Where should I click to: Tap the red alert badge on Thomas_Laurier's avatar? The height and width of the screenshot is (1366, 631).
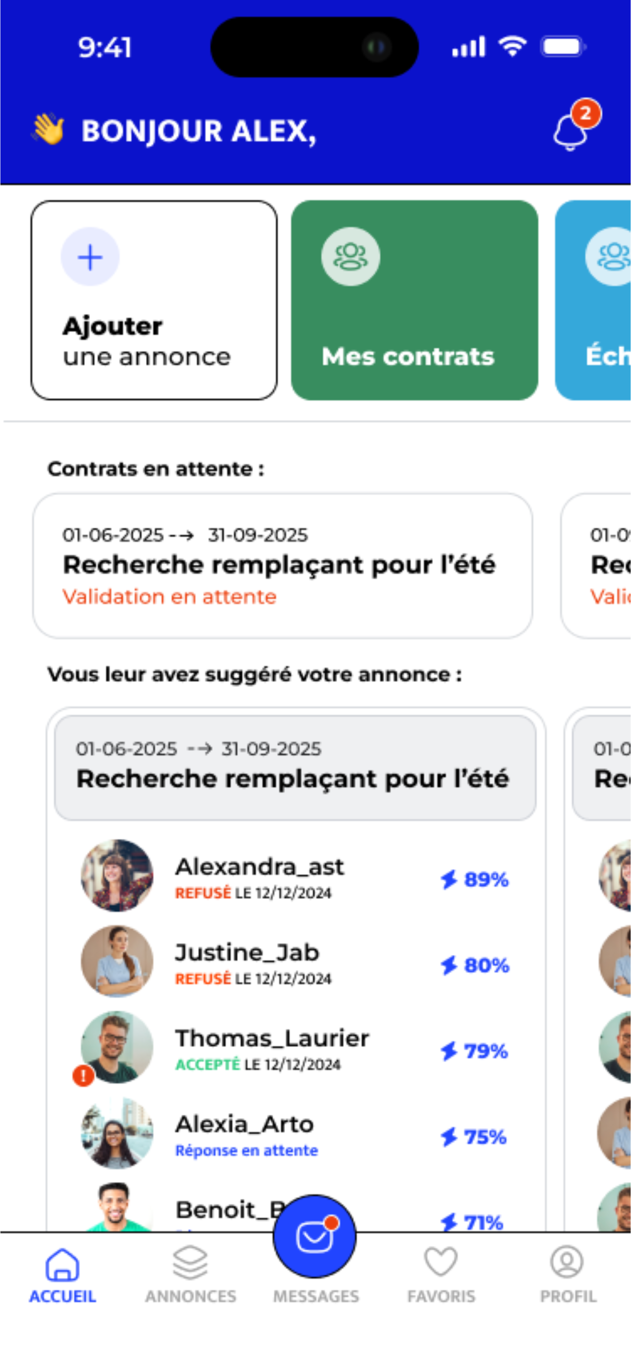pyautogui.click(x=83, y=1076)
